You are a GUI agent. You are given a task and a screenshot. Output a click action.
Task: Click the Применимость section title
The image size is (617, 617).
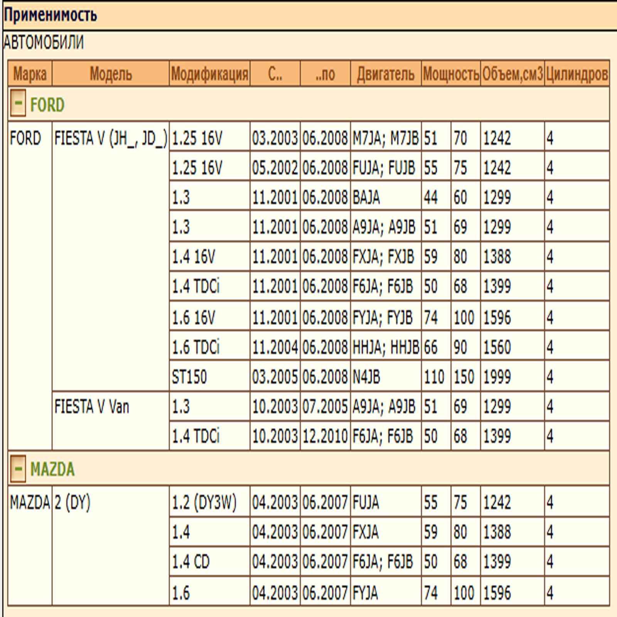click(x=51, y=15)
